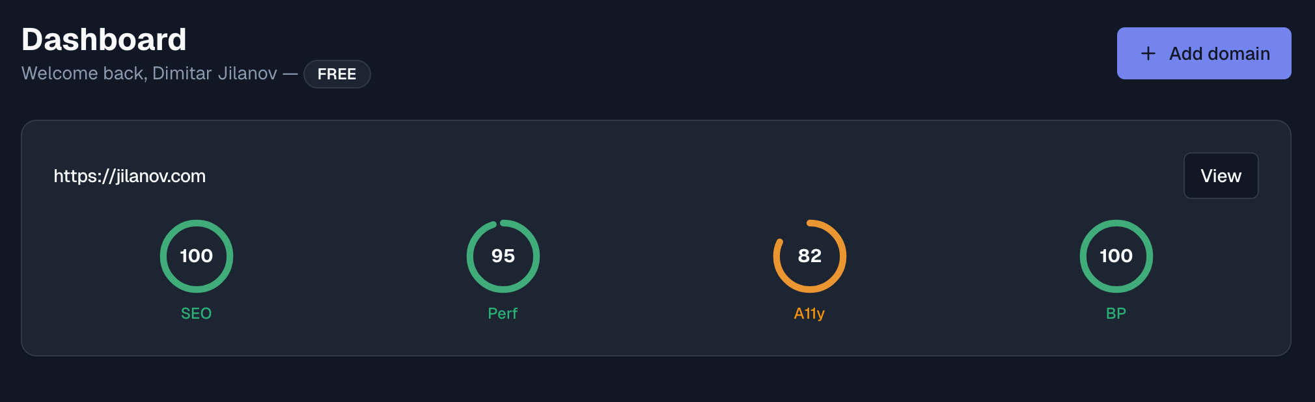The width and height of the screenshot is (1315, 402).
Task: Click the 95 inside the Perf circle
Action: [503, 256]
